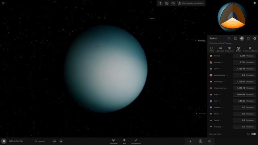Click the Sulfur dioxide material icon
This screenshot has height=145, width=258.
tap(211, 75)
